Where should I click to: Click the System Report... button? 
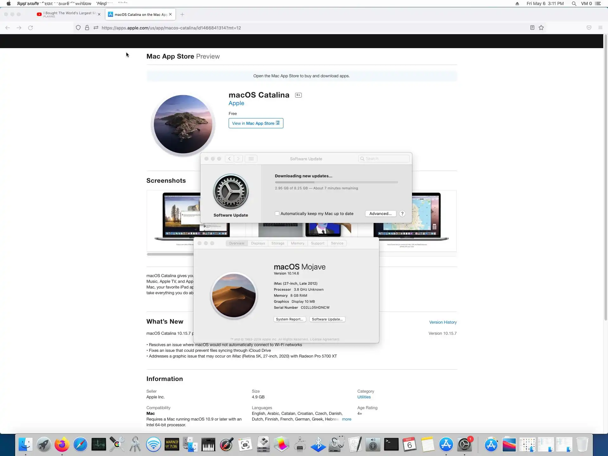click(x=289, y=319)
